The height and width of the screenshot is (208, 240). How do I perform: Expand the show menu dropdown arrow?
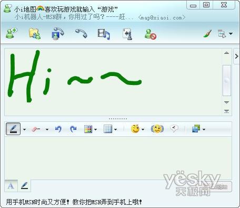pos(231,33)
